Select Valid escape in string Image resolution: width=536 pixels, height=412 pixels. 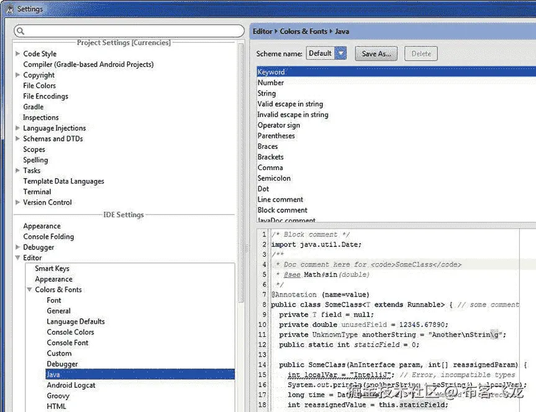pyautogui.click(x=290, y=104)
